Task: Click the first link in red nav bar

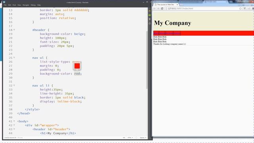Action: tap(156, 33)
